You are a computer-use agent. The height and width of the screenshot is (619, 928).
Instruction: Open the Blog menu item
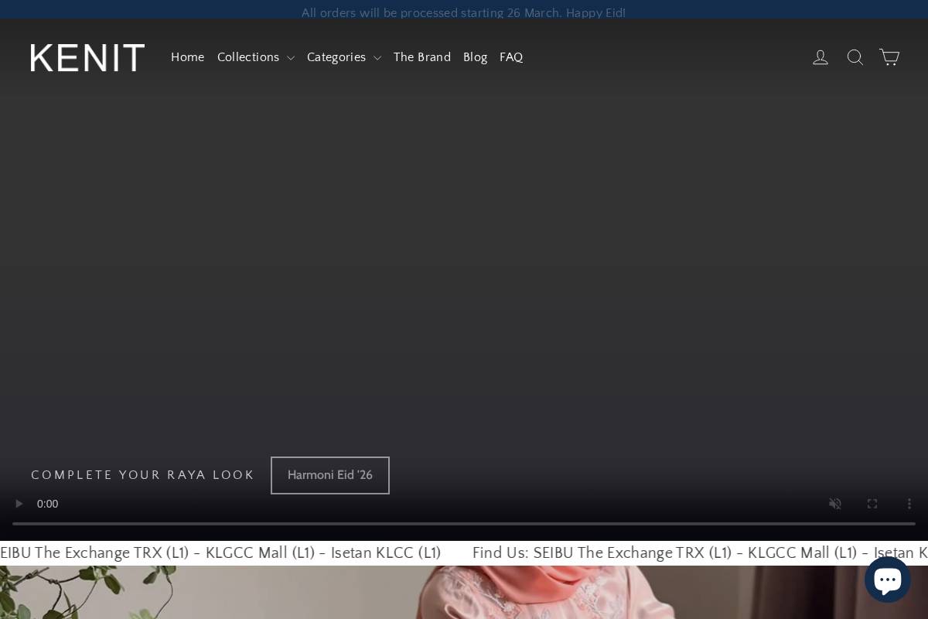coord(475,57)
